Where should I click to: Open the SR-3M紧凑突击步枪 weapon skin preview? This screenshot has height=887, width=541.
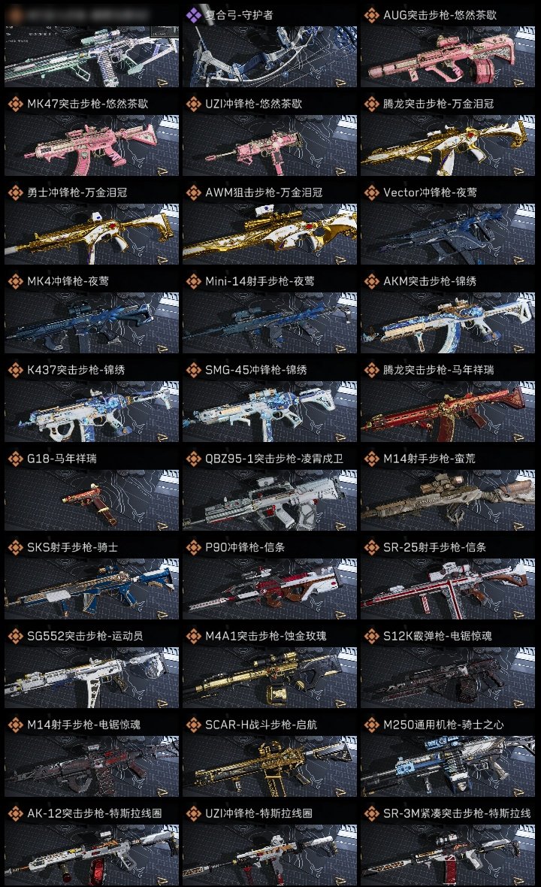click(448, 855)
